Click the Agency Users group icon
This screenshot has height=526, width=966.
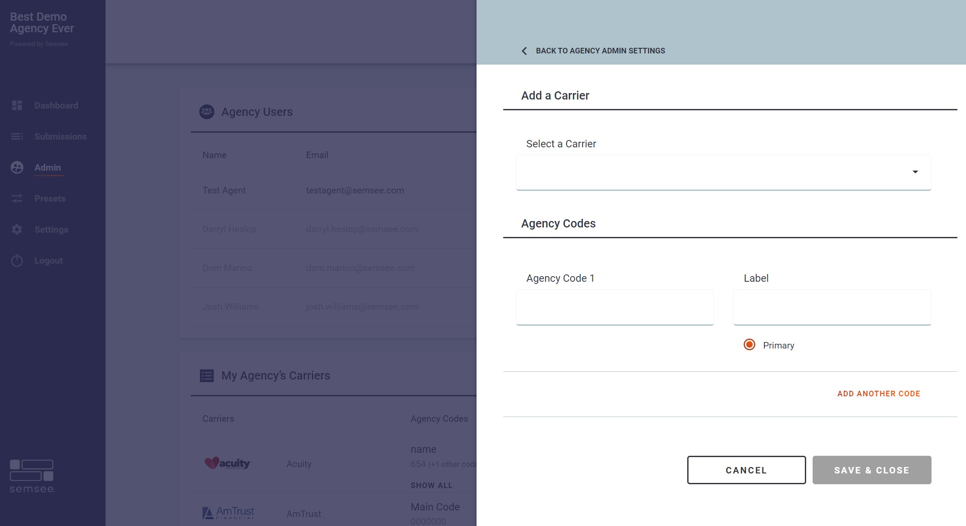tap(207, 112)
